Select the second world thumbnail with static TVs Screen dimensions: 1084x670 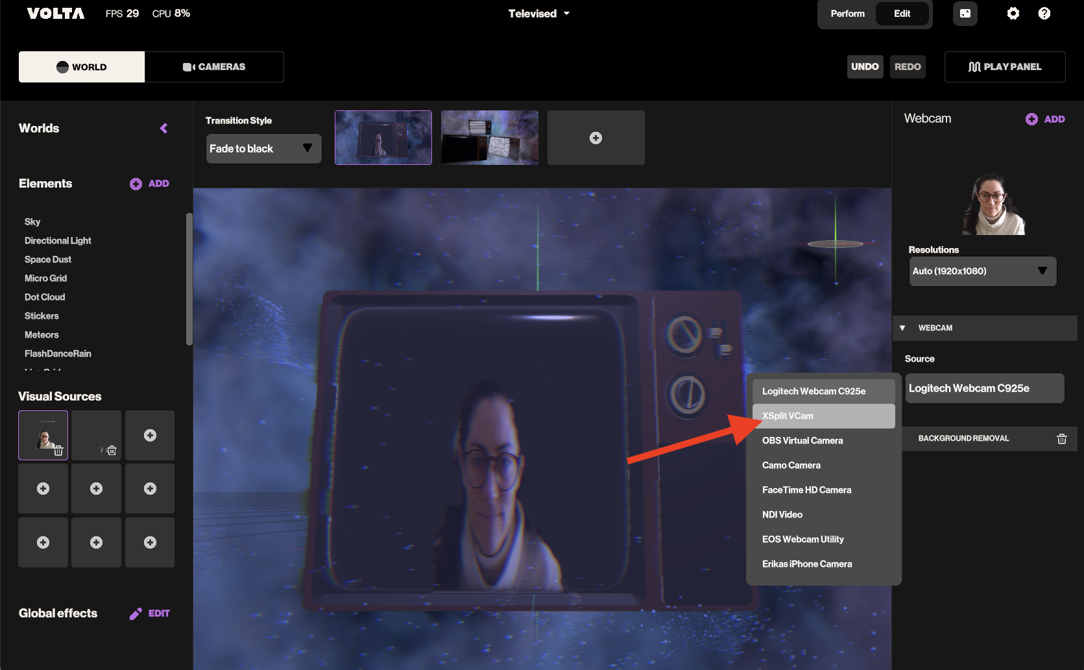[x=490, y=138]
